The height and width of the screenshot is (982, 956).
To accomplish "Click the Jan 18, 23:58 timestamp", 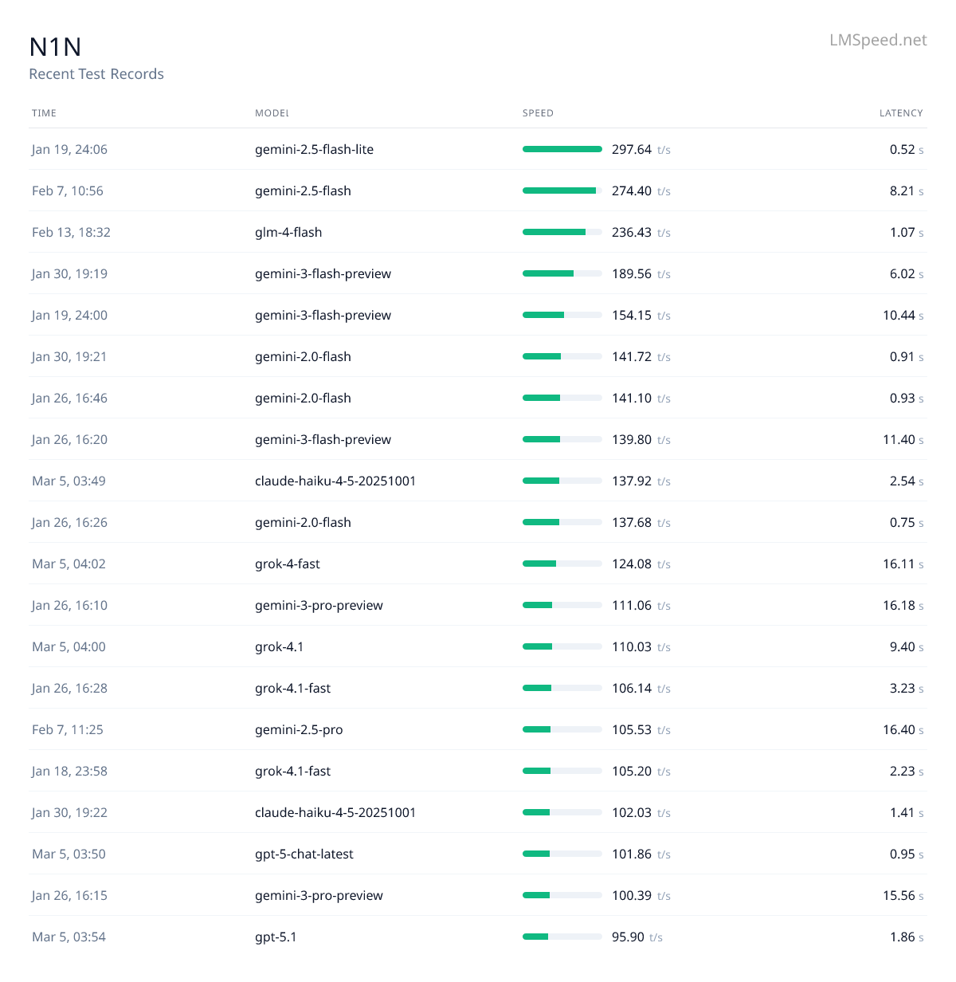I will pos(69,771).
